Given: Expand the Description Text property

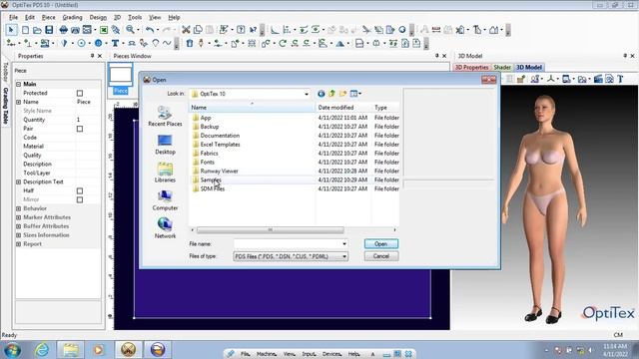Looking at the screenshot, I should [x=18, y=181].
